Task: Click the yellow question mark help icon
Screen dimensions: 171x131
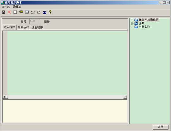Action: [x=50, y=12]
